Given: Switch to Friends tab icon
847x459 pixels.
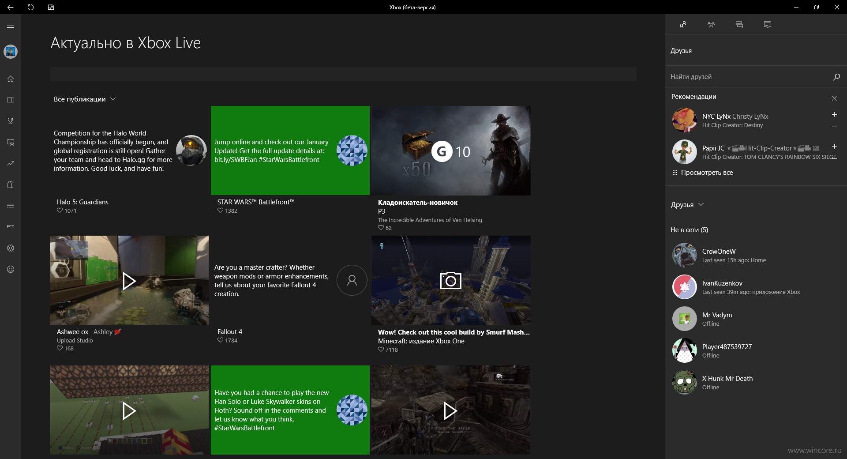Looking at the screenshot, I should (683, 25).
